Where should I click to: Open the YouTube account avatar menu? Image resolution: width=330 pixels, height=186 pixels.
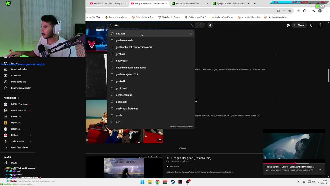point(320,25)
